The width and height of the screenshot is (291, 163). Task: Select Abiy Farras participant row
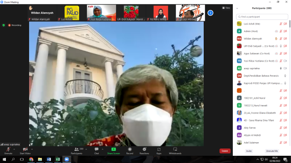[x=262, y=128]
